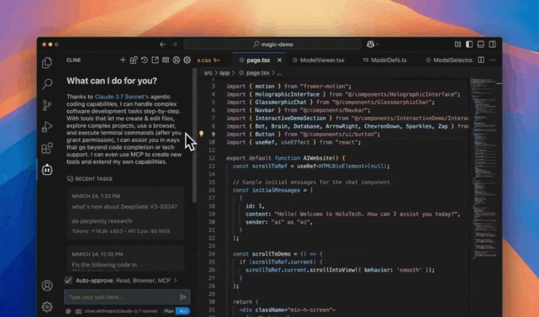Start a new Cline task with plus icon
The image size is (539, 317).
point(122,60)
